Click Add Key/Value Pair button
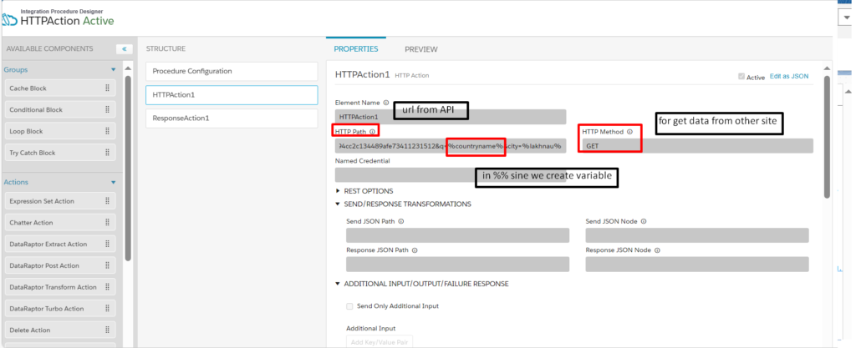The height and width of the screenshot is (348, 856). click(x=380, y=342)
